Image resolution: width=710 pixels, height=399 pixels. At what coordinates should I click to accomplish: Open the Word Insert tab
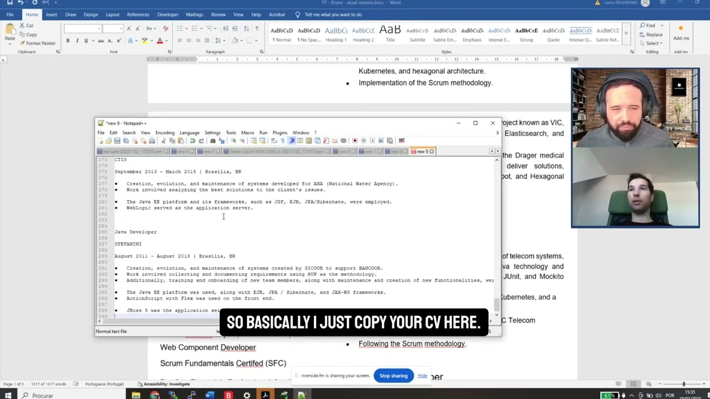point(51,14)
